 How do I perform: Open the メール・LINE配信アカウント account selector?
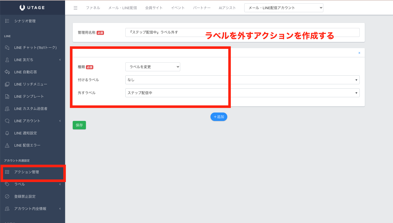click(x=283, y=8)
